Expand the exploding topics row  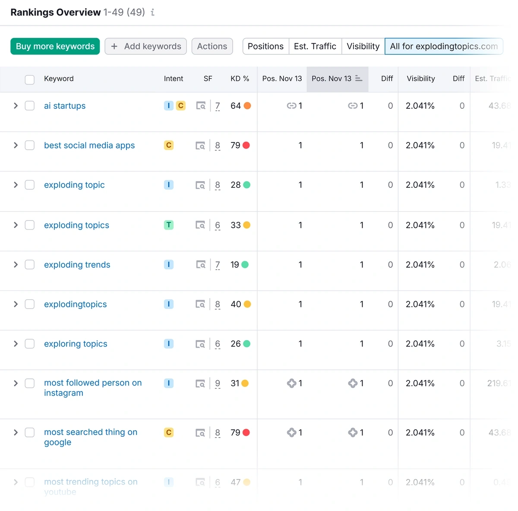16,225
